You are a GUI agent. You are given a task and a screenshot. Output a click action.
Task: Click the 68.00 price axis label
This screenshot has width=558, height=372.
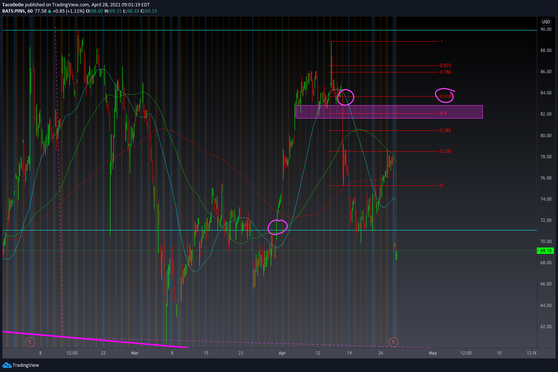click(x=546, y=263)
